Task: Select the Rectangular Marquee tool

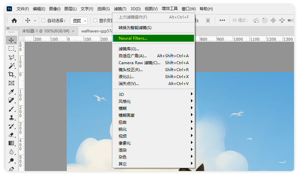Action: coord(11,49)
